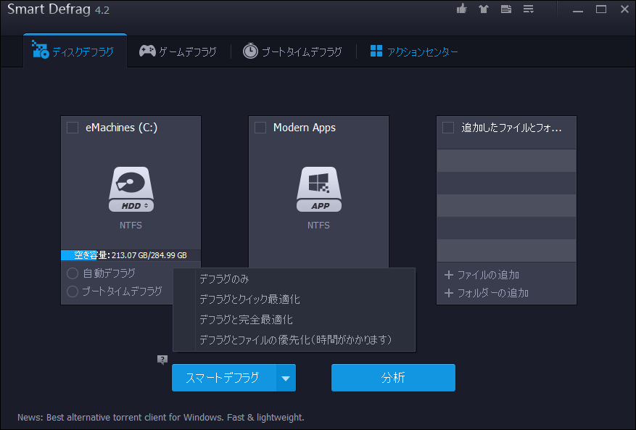Click フォルダーの追加 link
Image resolution: width=636 pixels, height=430 pixels.
[493, 293]
